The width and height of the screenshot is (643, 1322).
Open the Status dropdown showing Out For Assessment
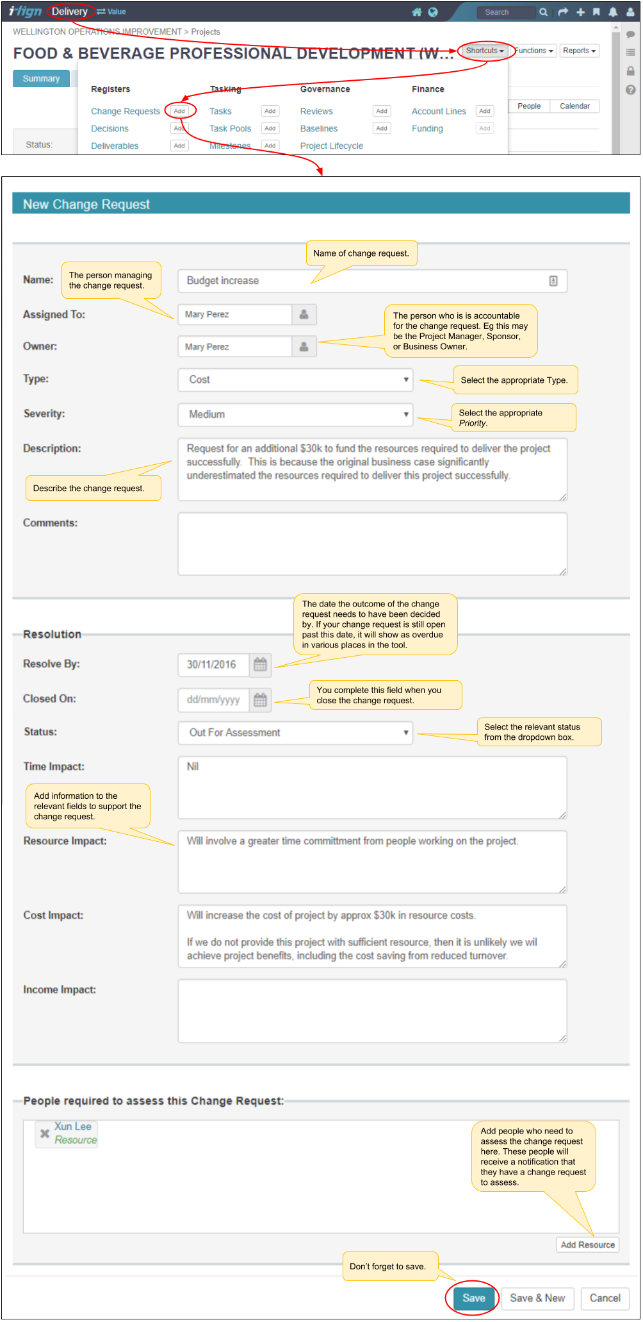[295, 733]
